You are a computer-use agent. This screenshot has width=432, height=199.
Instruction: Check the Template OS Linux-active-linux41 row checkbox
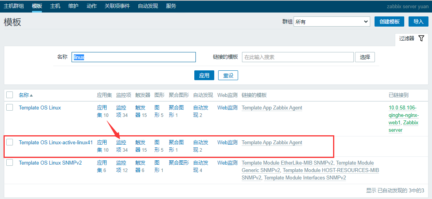(10, 142)
